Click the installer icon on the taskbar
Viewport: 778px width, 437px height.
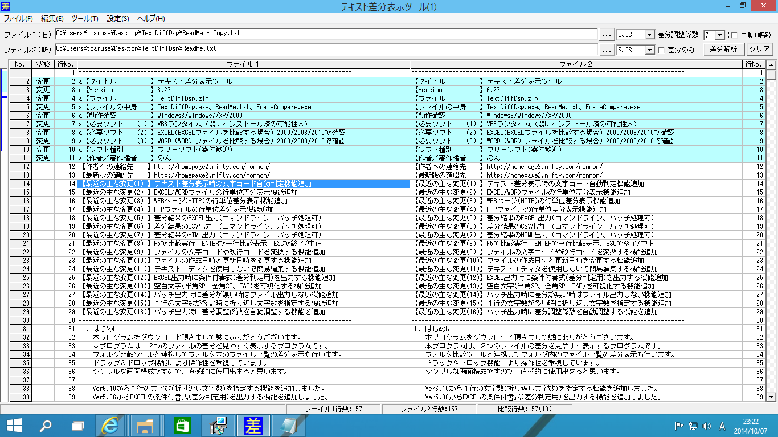click(218, 425)
